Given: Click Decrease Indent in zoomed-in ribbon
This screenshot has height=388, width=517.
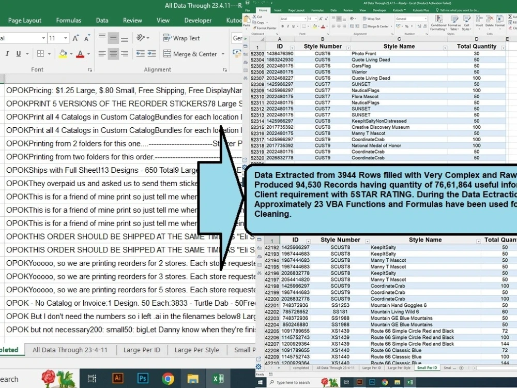Looking at the screenshot, I should (x=141, y=54).
